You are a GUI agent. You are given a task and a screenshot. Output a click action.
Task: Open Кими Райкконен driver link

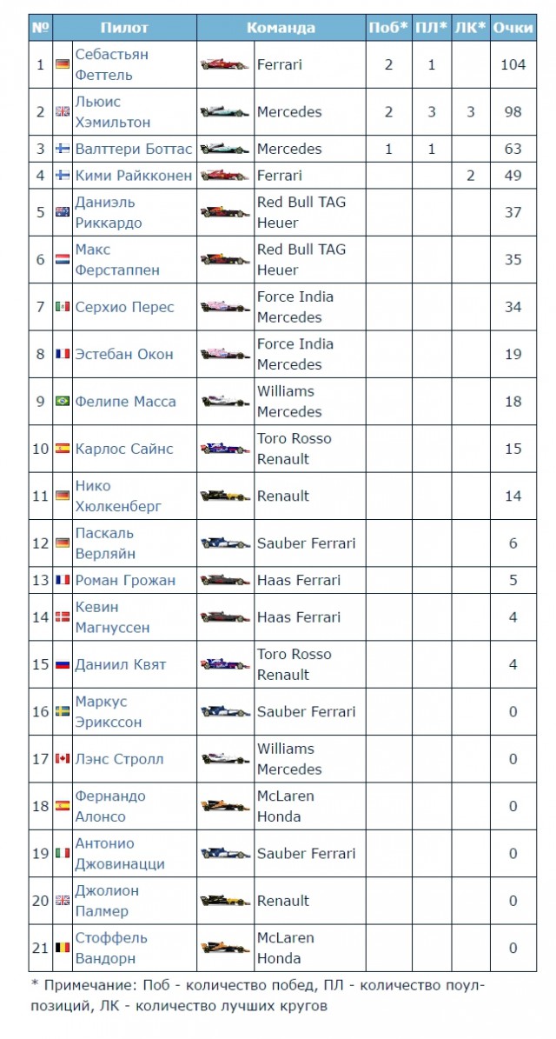[133, 176]
